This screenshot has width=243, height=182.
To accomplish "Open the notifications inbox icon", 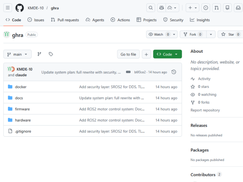I will [238, 8].
